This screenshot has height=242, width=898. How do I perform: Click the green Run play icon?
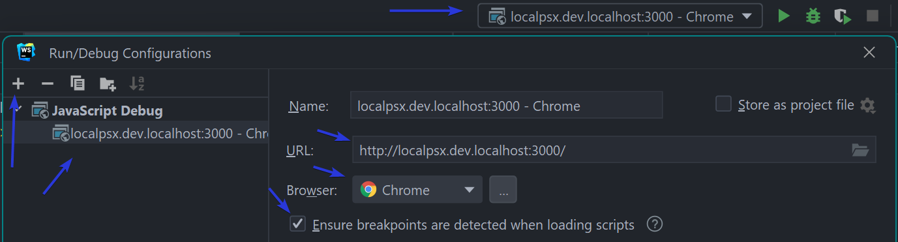coord(784,16)
